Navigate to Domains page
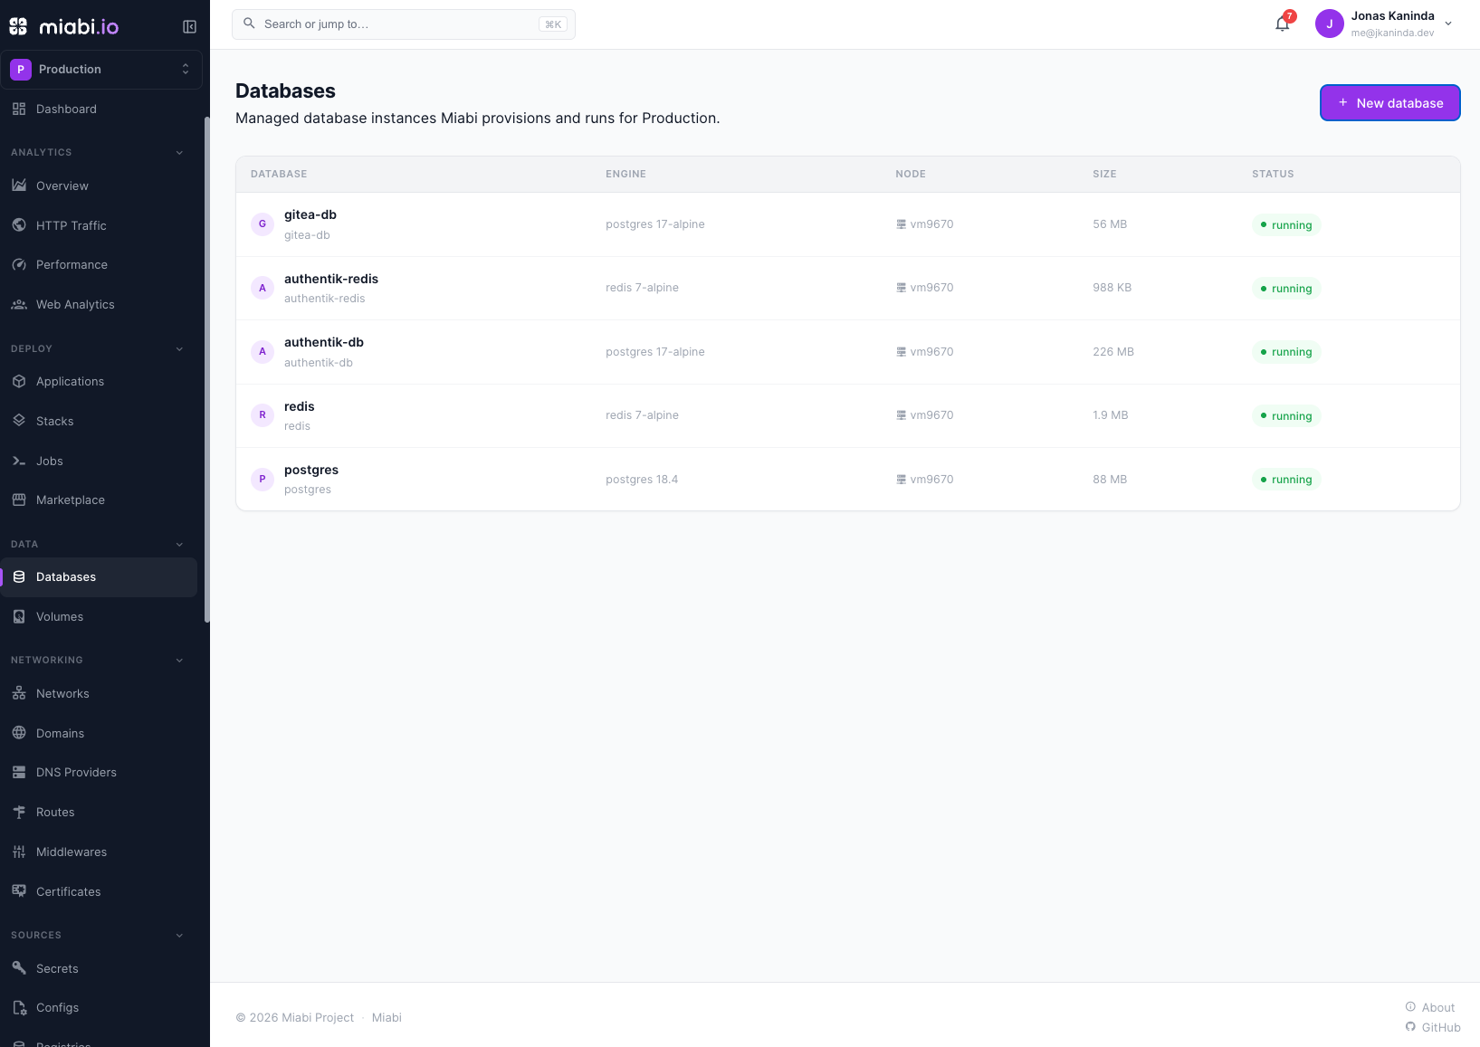Viewport: 1480px width, 1047px height. 99,733
